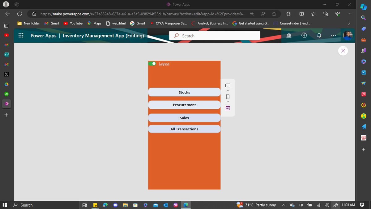Mute or adjust volume via the speaker tray icon
The height and width of the screenshot is (209, 371).
327,205
